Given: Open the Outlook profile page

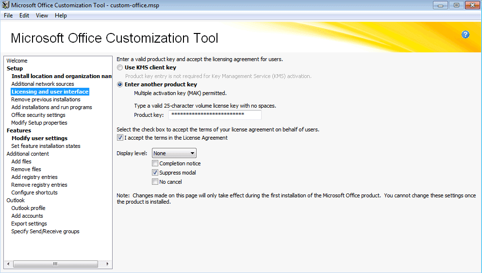Looking at the screenshot, I should [x=28, y=208].
